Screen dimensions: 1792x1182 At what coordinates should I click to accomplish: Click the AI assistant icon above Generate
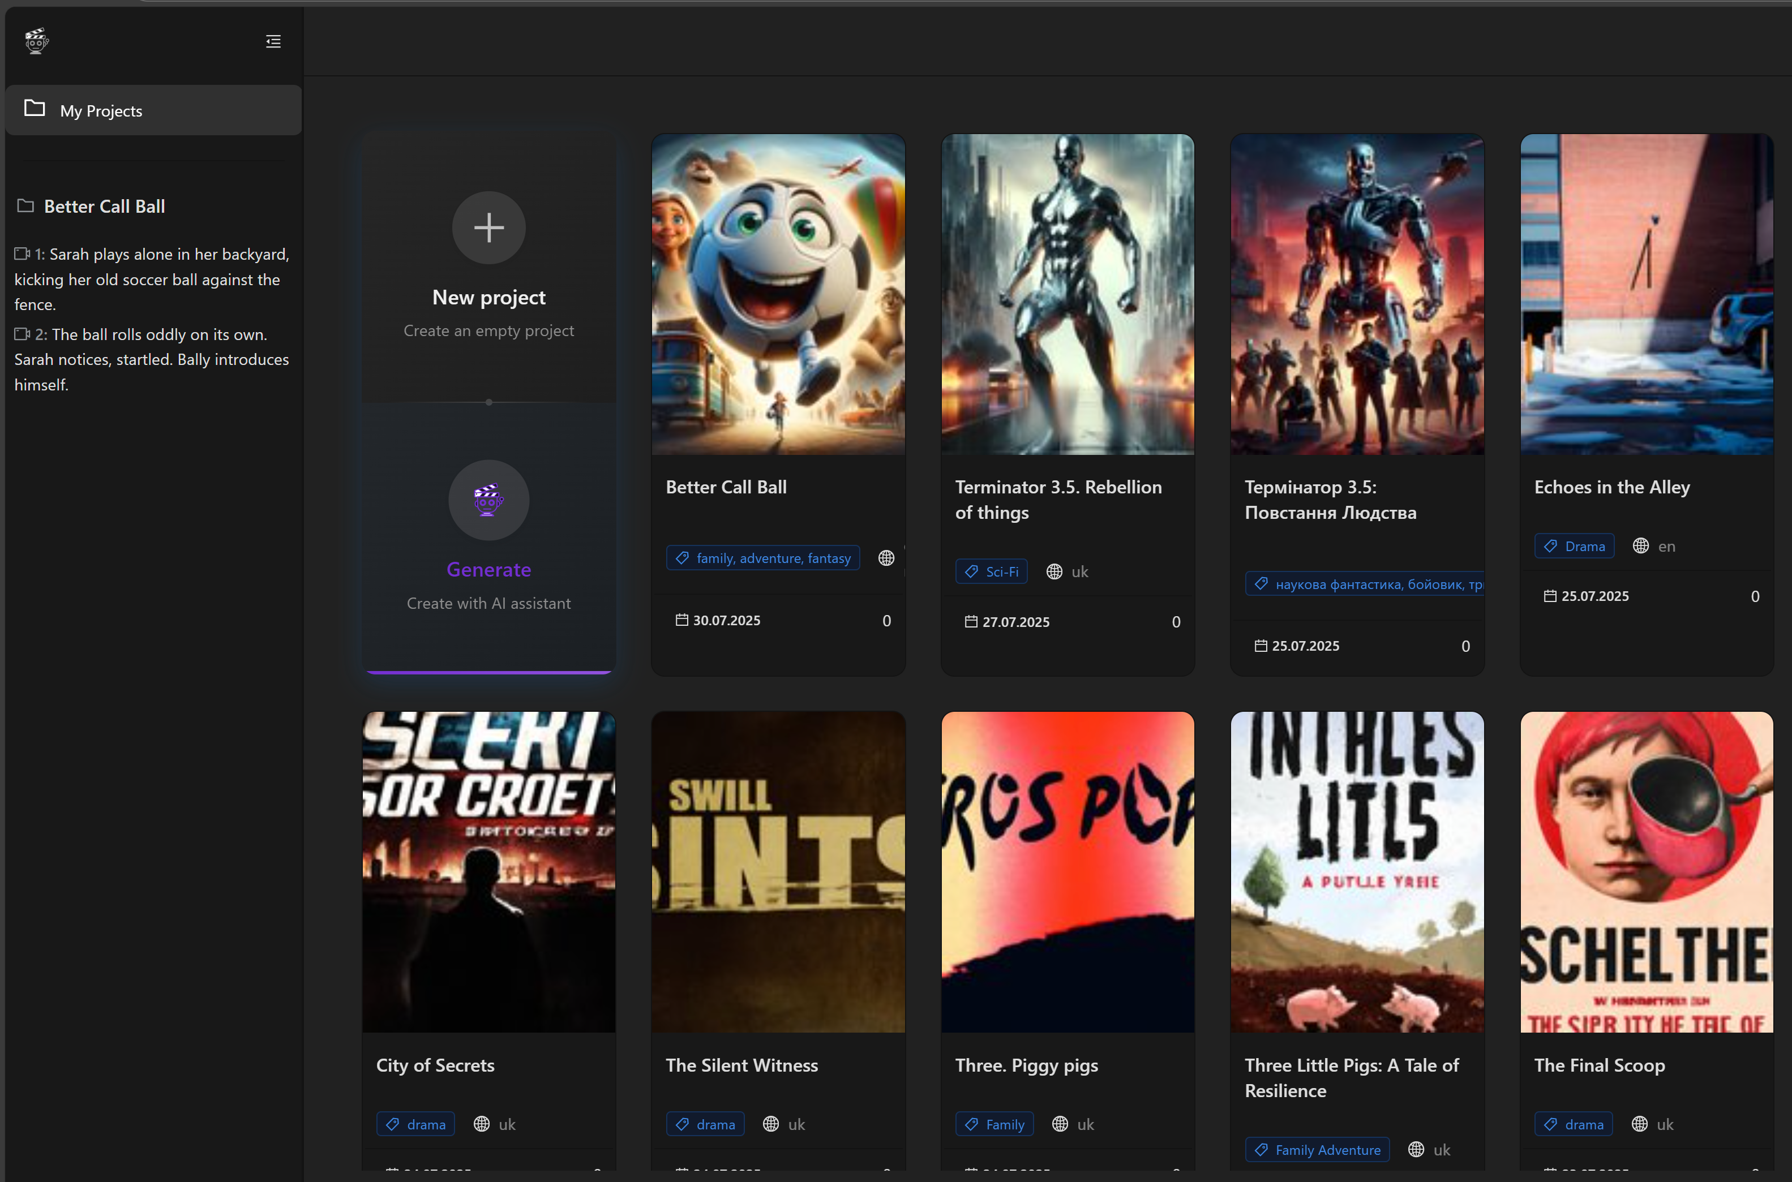click(488, 500)
